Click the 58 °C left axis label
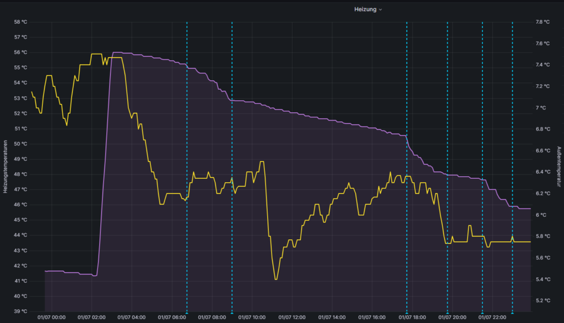 20,22
